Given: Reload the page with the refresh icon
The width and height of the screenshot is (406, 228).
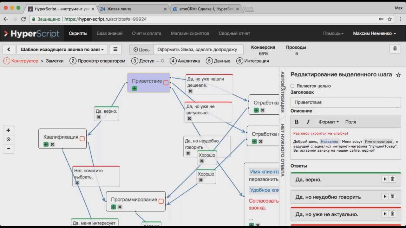Looking at the screenshot, I should (23, 19).
